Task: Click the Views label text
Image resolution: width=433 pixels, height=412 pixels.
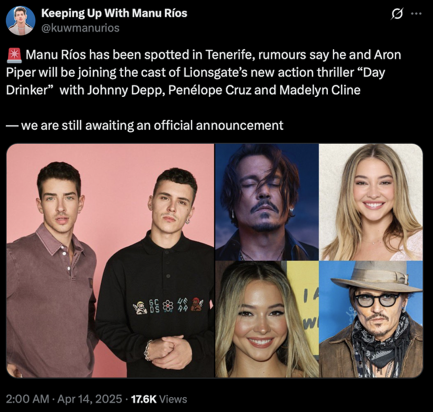Action: click(x=173, y=399)
